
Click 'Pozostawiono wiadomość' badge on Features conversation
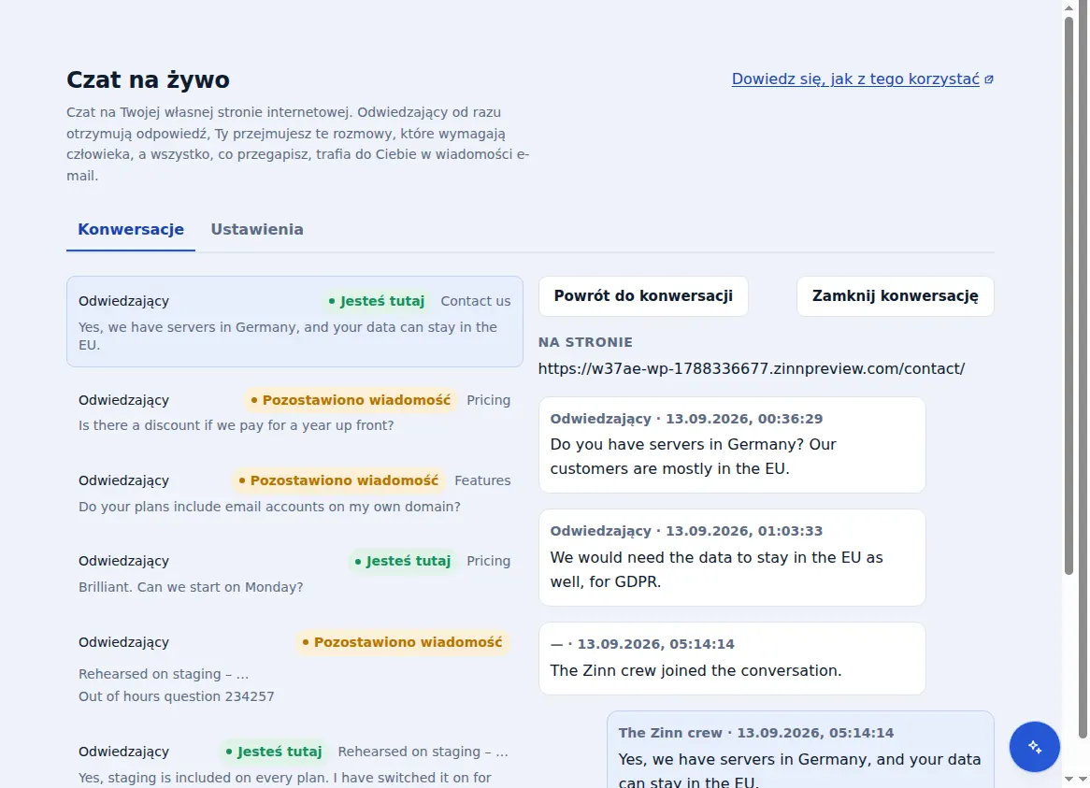[338, 480]
